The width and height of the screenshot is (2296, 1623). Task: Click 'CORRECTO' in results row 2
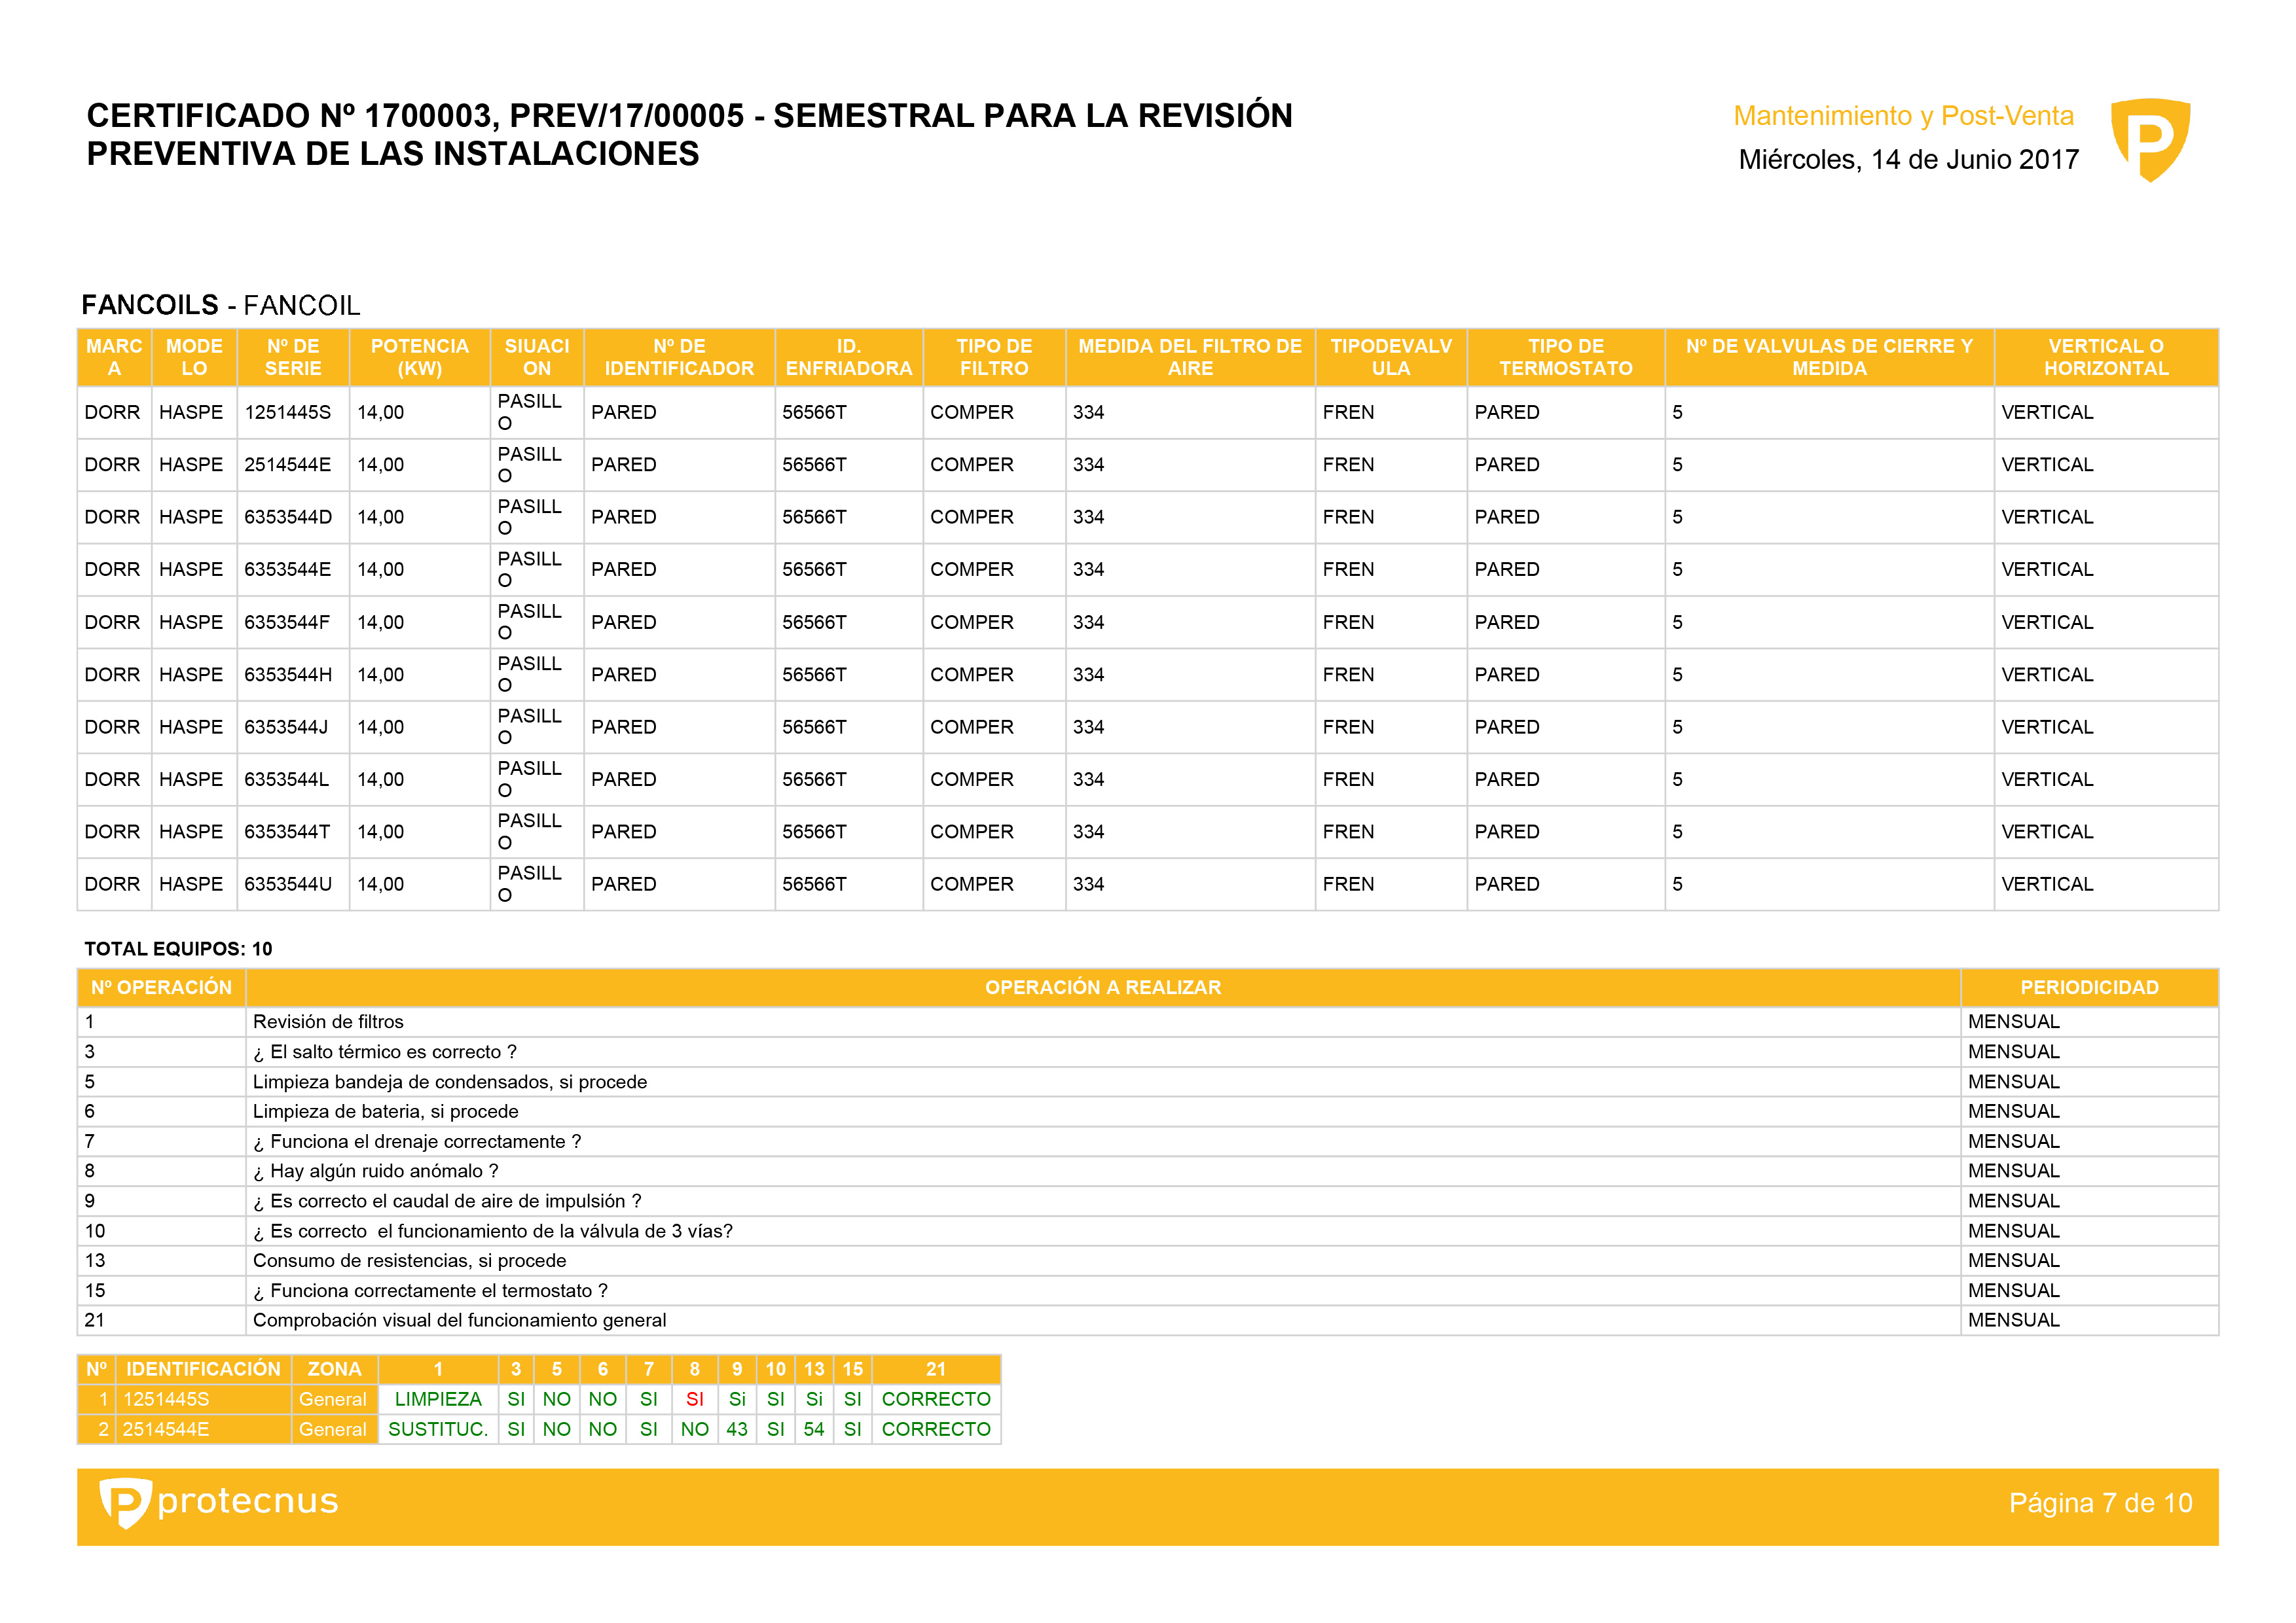coord(936,1430)
